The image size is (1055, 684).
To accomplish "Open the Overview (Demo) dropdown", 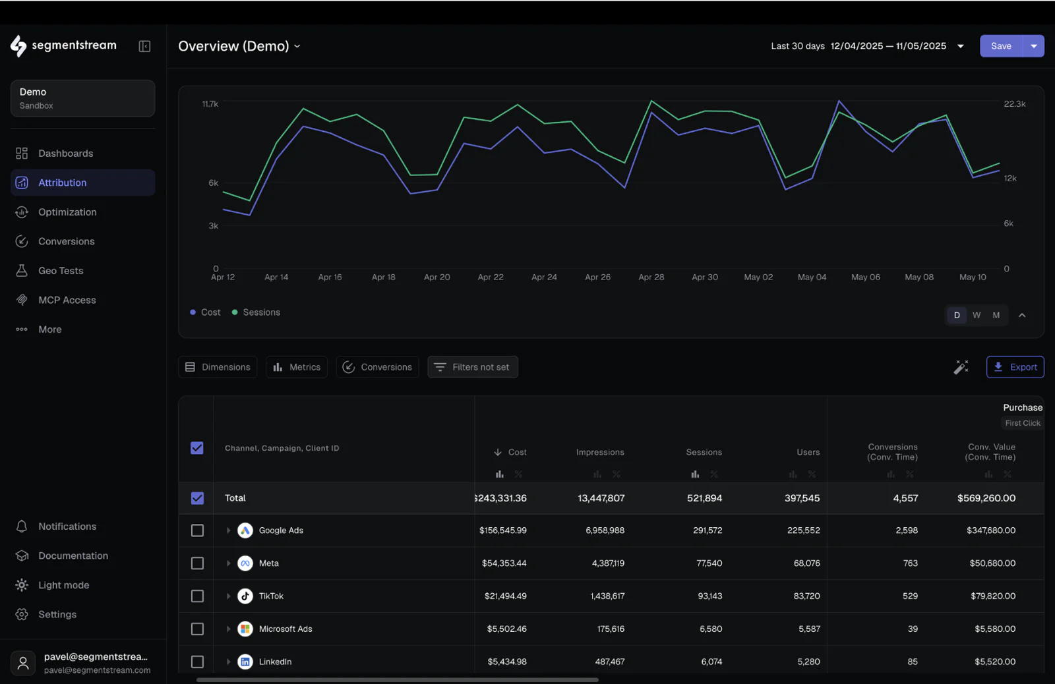I will pos(239,46).
